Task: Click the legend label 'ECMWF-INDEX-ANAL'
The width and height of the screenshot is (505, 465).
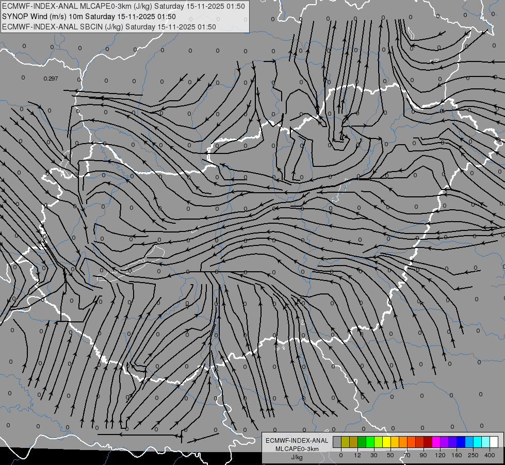Action: point(297,441)
